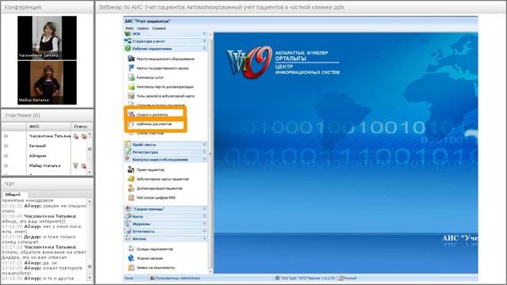Viewport: 507px width, 285px height.
Task: Open the Комплексы услуг directory
Action: tap(146, 78)
